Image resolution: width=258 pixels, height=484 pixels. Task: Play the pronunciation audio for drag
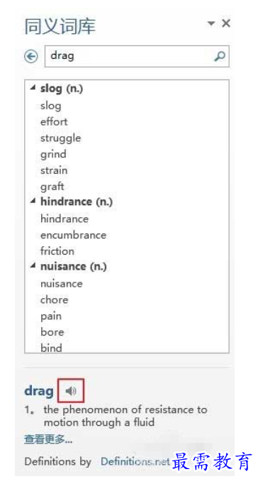71,391
